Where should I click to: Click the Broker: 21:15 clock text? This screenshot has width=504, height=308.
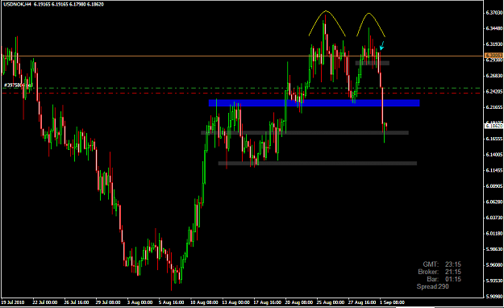tap(439, 272)
